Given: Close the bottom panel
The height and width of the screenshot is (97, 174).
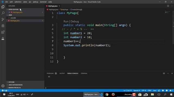Looking at the screenshot, I should [x=172, y=73].
